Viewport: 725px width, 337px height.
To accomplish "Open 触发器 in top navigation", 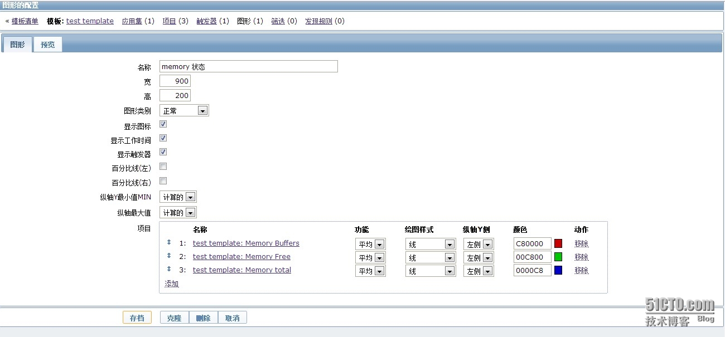I will coord(206,21).
